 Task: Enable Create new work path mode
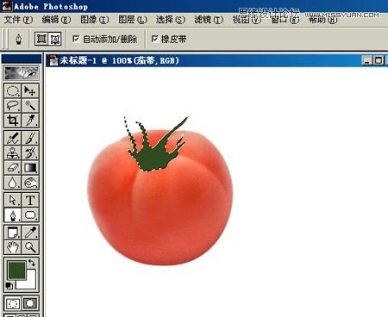(x=55, y=39)
